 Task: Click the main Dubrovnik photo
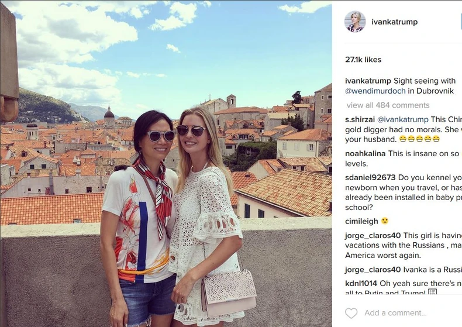pos(166,164)
